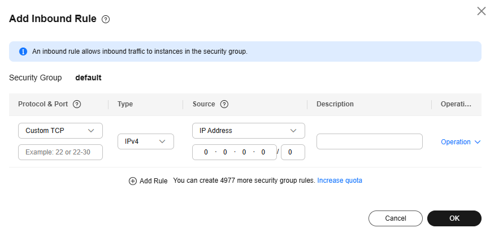490x232 pixels.
Task: Click the help icon next to Source
Action: (x=224, y=104)
